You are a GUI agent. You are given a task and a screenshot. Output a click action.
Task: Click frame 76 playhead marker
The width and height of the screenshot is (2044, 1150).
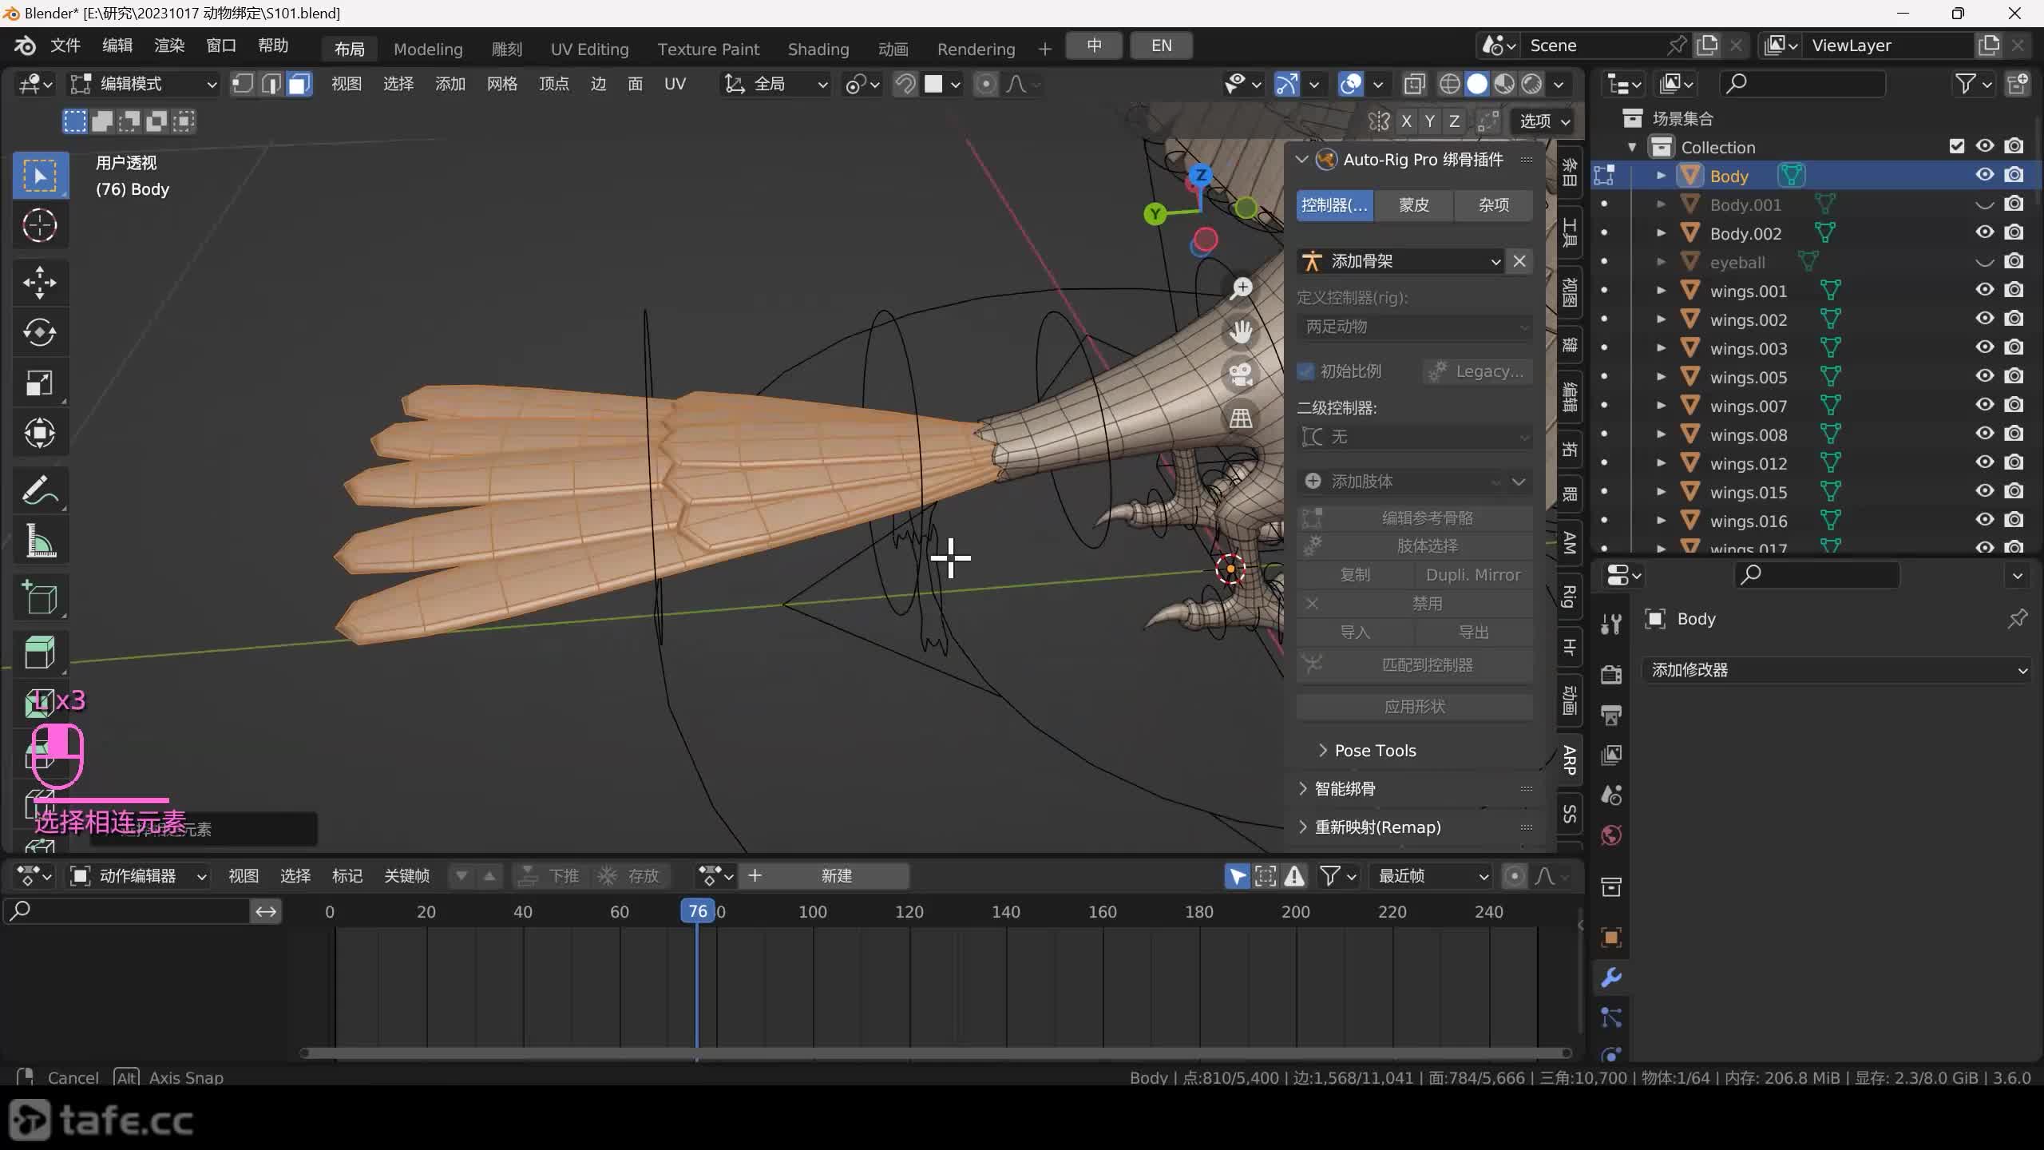click(698, 911)
